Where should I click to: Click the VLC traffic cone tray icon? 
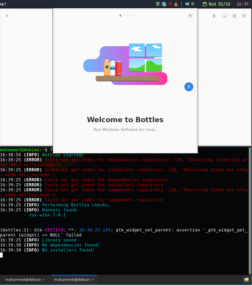click(x=176, y=4)
